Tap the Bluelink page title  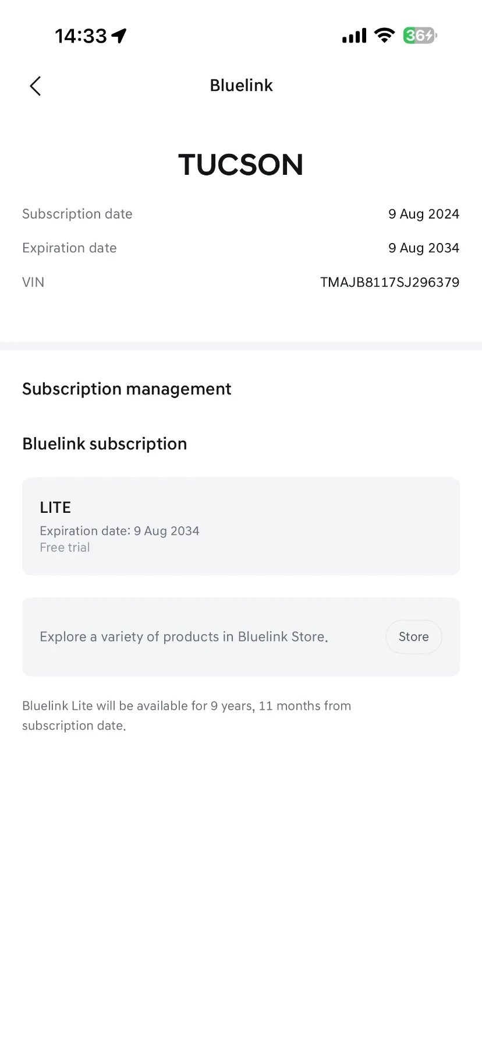241,86
